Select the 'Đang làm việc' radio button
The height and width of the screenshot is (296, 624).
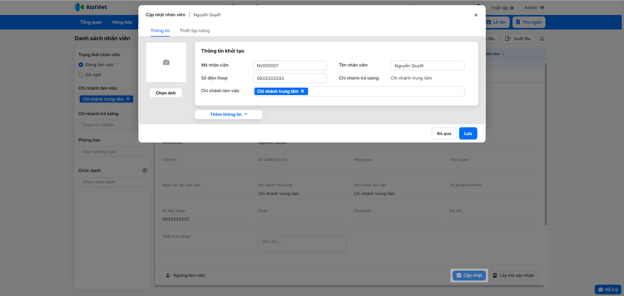81,65
